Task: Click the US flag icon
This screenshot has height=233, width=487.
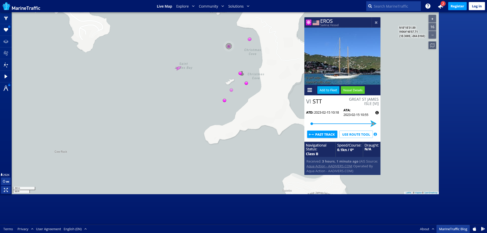Action: (x=316, y=23)
